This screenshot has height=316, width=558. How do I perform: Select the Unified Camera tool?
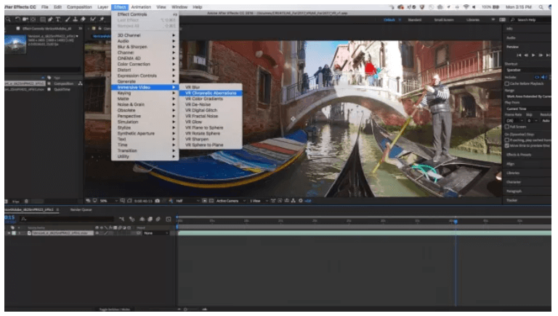click(x=25, y=19)
